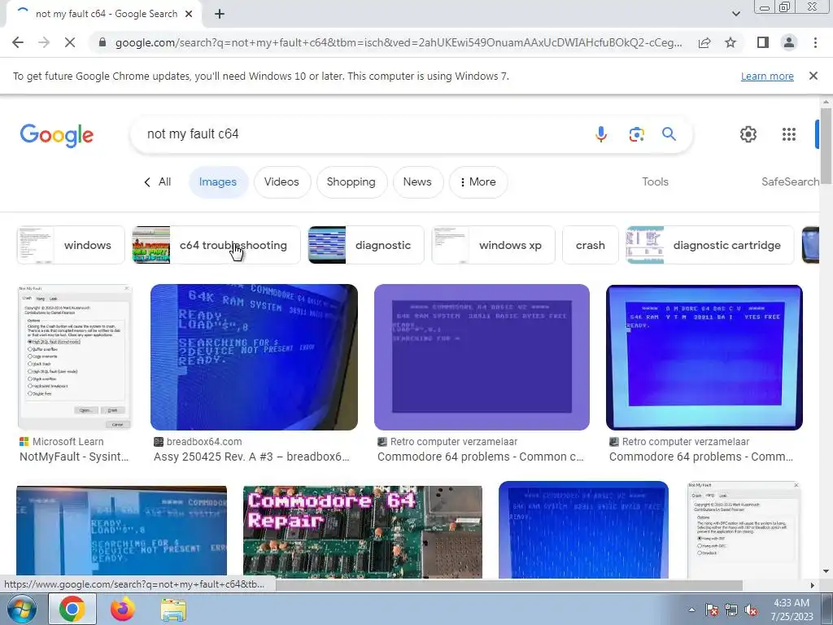This screenshot has height=625, width=833.
Task: Filter by 'diagnostic cartridge' chip
Action: [x=710, y=245]
